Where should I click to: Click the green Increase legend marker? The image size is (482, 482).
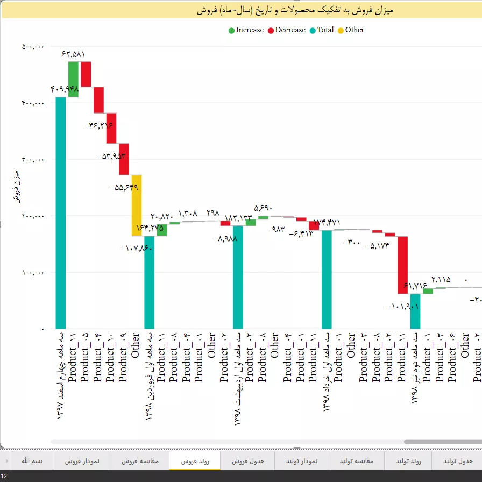click(232, 30)
